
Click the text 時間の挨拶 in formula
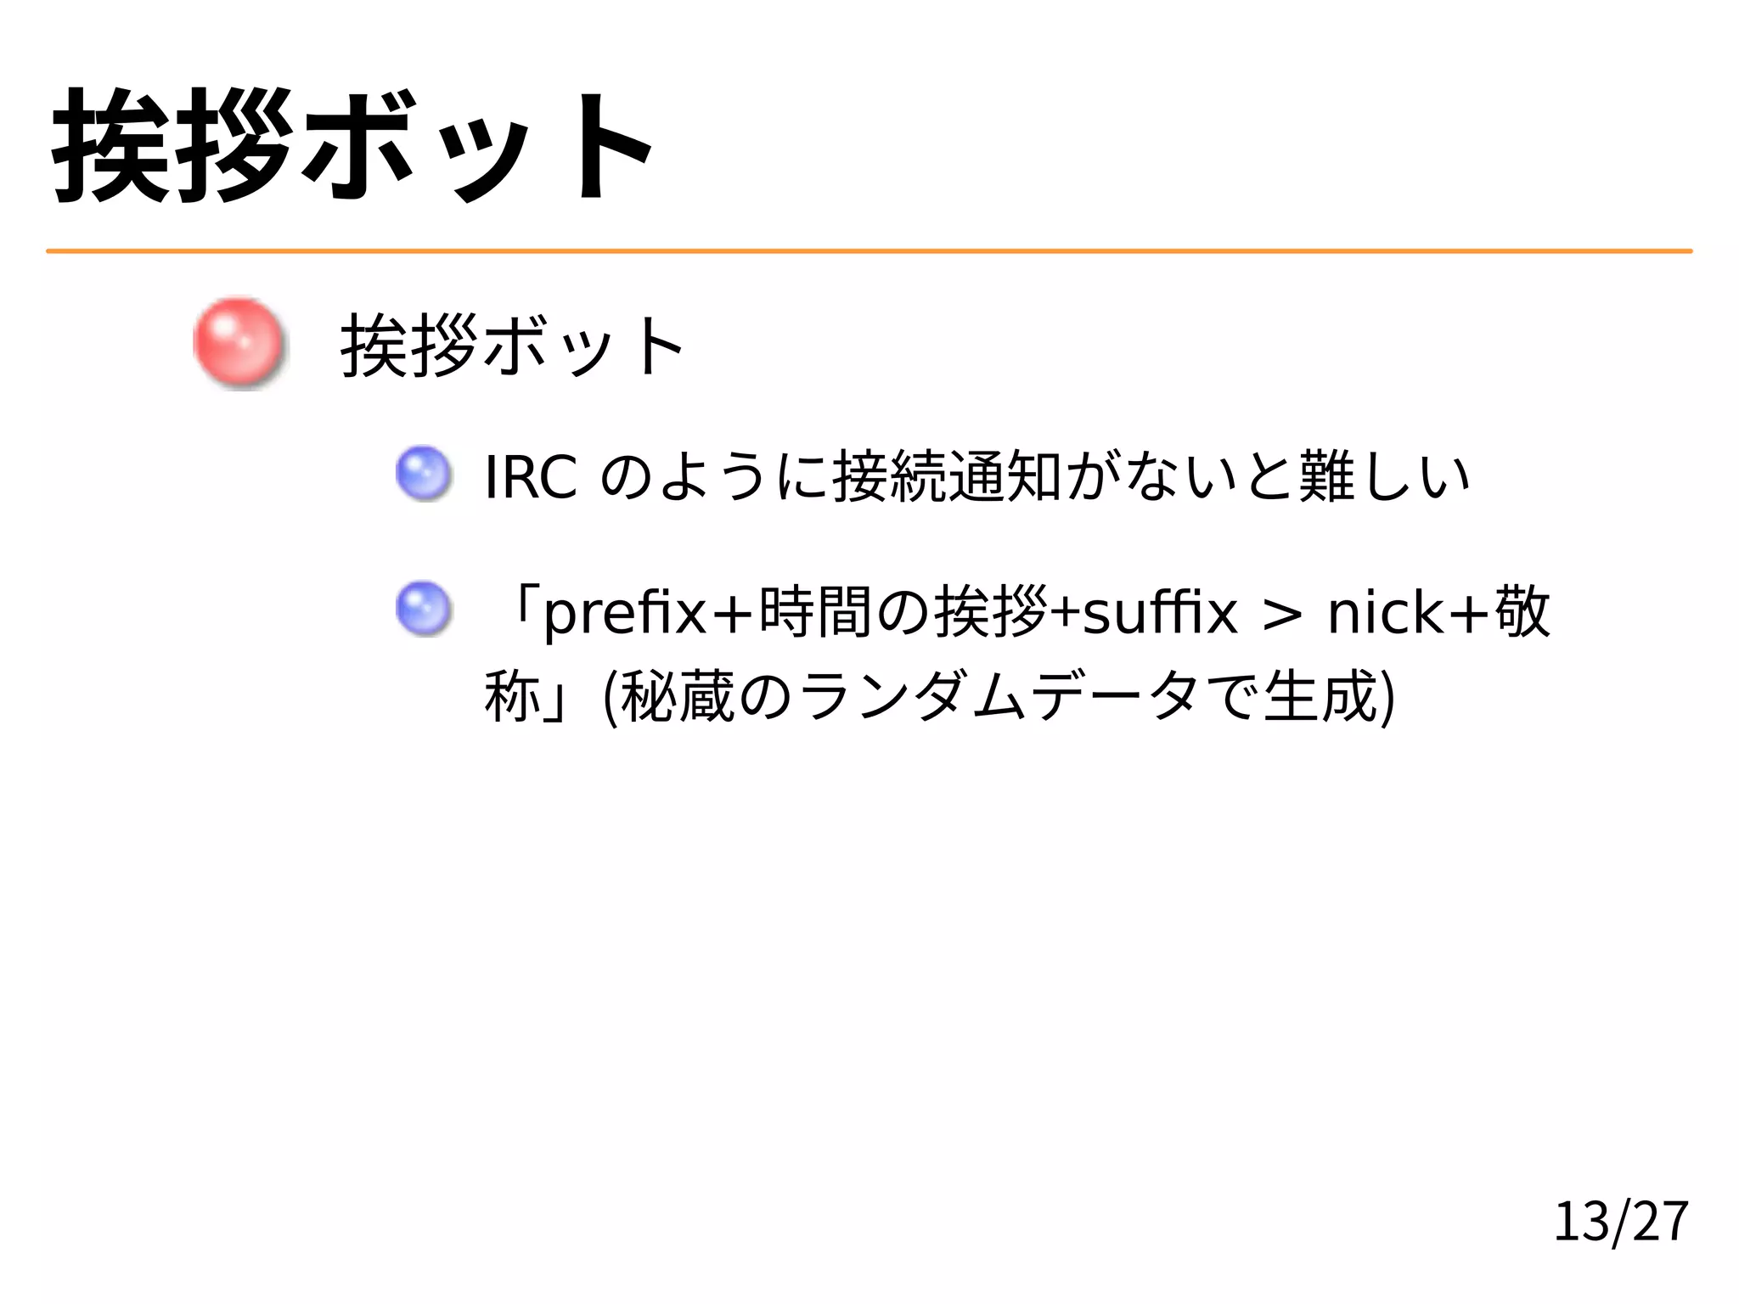903,611
